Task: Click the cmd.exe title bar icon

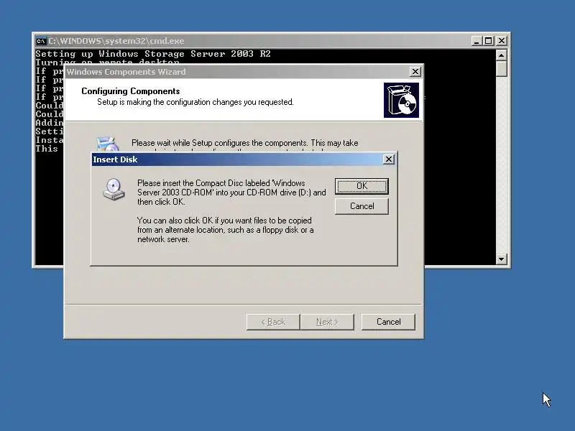Action: [41, 41]
